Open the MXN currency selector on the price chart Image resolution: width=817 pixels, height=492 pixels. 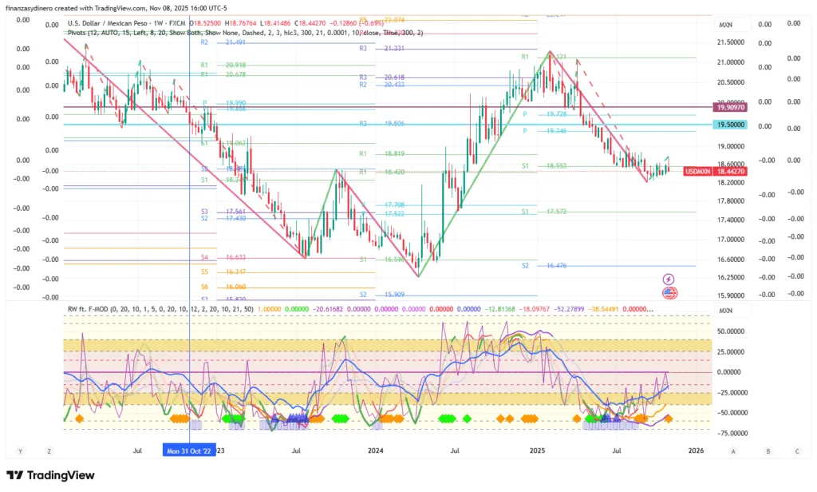pos(725,25)
